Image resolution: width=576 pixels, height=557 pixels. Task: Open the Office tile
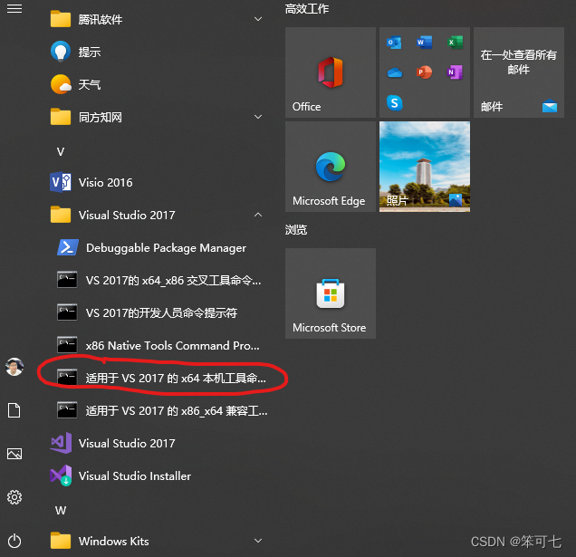coord(331,72)
